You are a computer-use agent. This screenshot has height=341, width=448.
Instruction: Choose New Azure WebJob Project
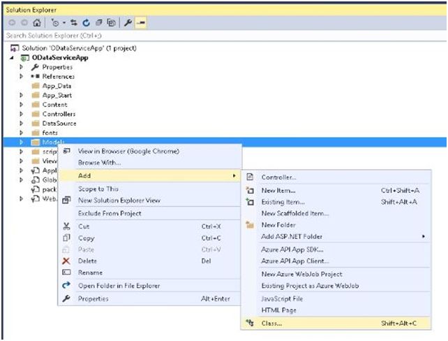coord(301,274)
